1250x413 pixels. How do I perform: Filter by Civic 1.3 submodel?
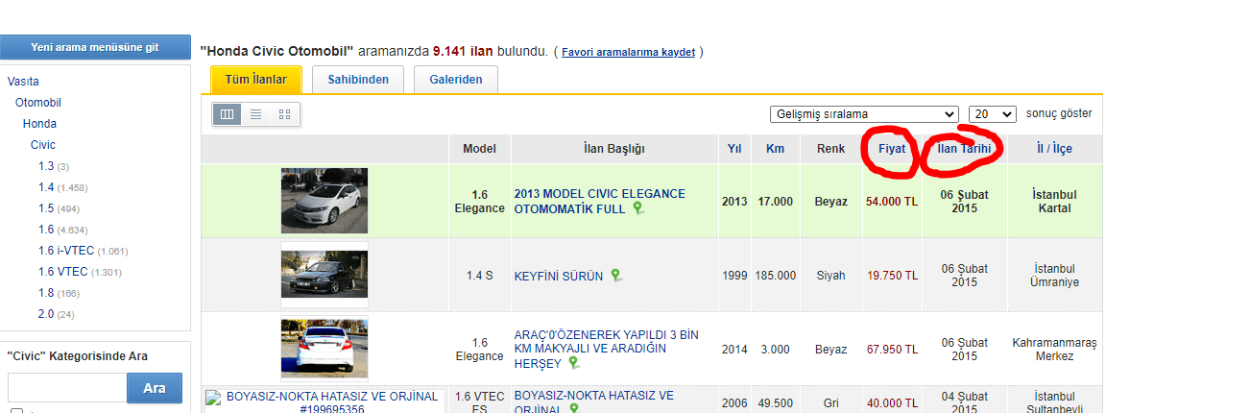[x=46, y=166]
